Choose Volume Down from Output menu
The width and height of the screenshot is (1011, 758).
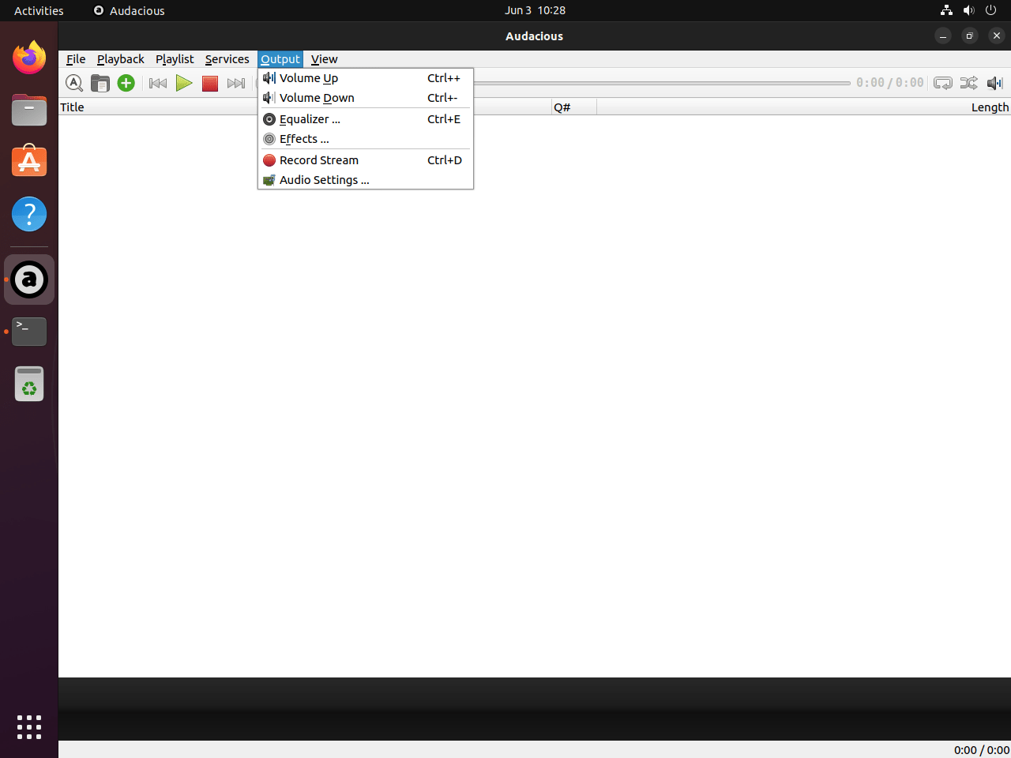(317, 98)
